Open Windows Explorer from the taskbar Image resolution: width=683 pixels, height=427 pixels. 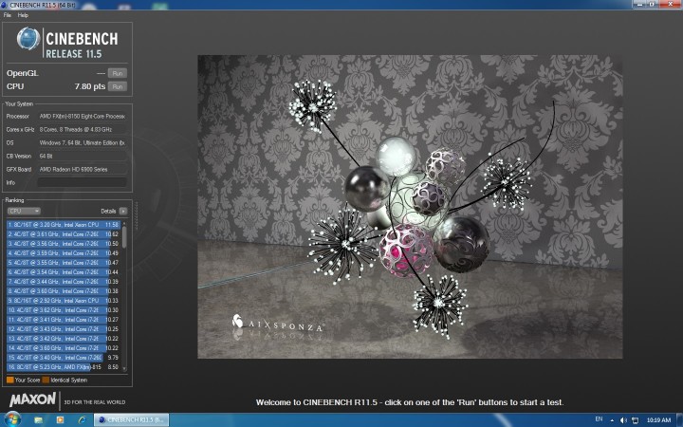click(x=38, y=420)
